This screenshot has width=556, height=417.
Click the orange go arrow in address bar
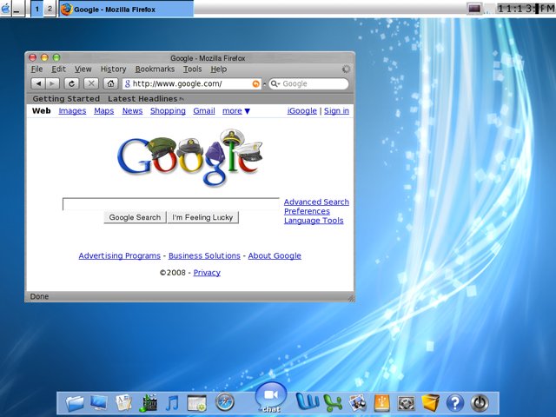point(255,84)
